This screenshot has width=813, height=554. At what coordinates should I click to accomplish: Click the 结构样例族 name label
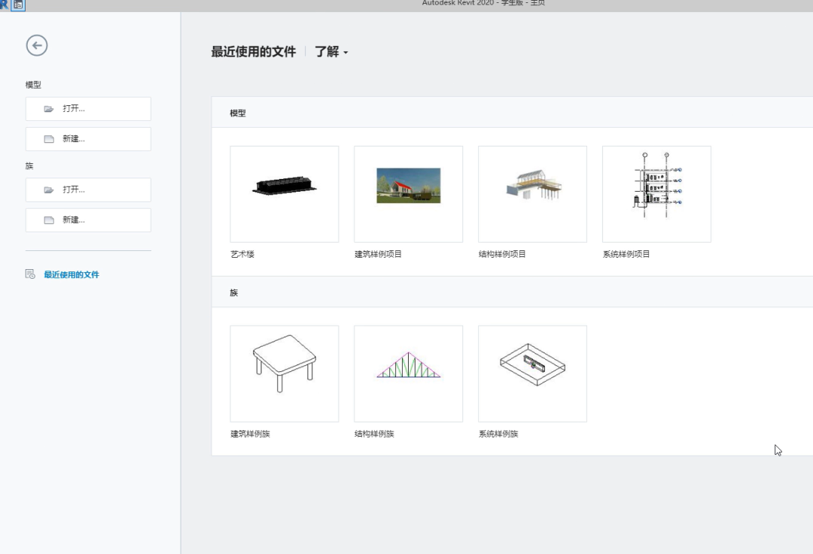tap(374, 434)
